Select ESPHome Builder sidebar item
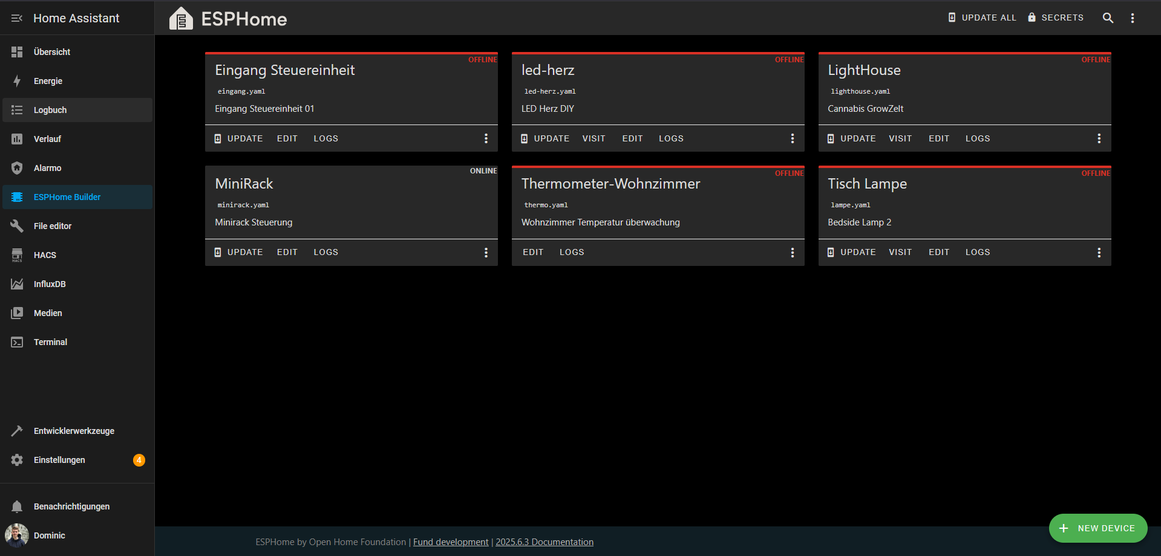This screenshot has height=556, width=1161. click(x=77, y=197)
